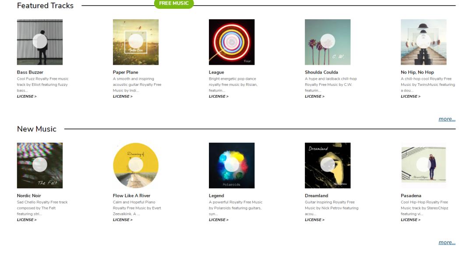Screen dimensions: 473x254
Task: Open the more link under New Music
Action: pos(447,243)
